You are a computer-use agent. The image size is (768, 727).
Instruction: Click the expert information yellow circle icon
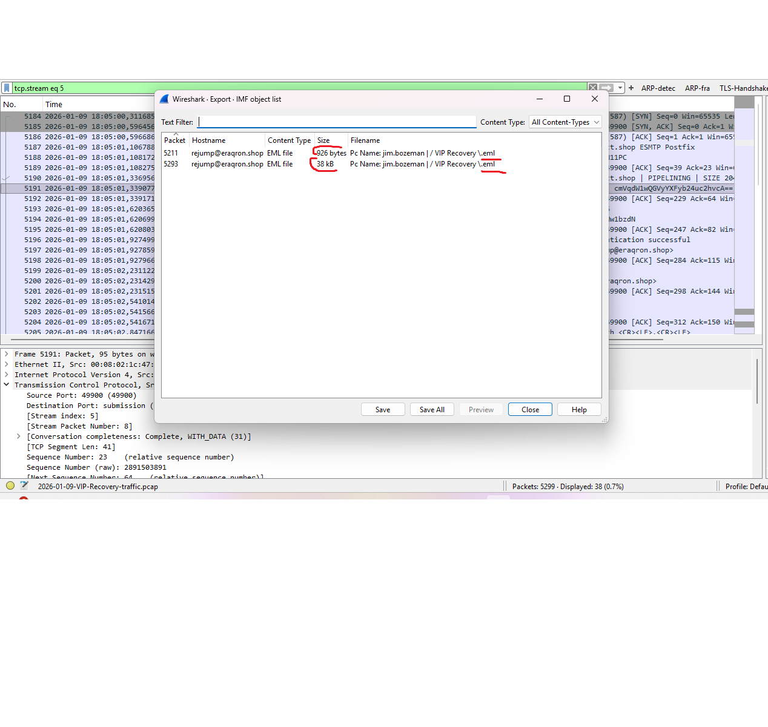click(10, 485)
